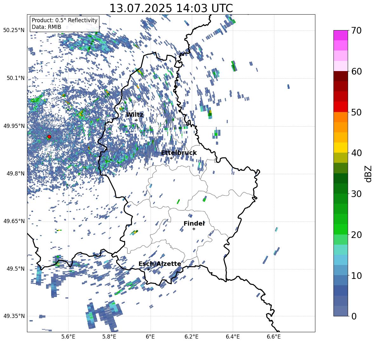Click the 50 tick on colorbar

click(356, 112)
